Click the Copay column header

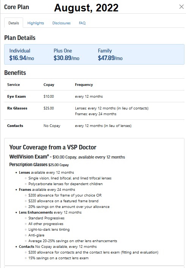(49, 85)
